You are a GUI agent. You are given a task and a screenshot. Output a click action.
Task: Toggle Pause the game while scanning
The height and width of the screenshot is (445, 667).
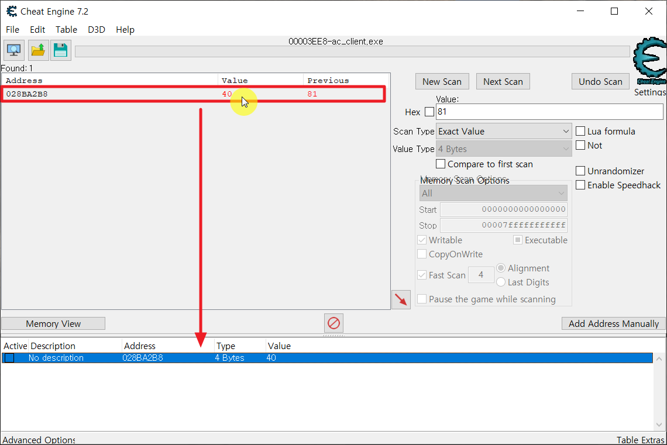point(422,299)
